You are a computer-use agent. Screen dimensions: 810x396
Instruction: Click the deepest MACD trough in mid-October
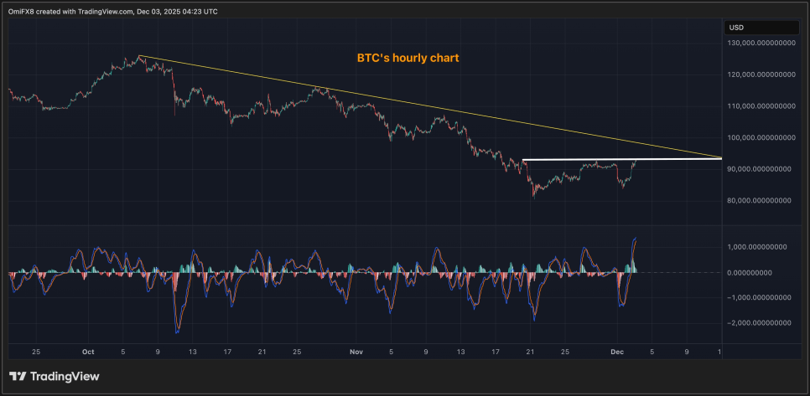(x=177, y=332)
